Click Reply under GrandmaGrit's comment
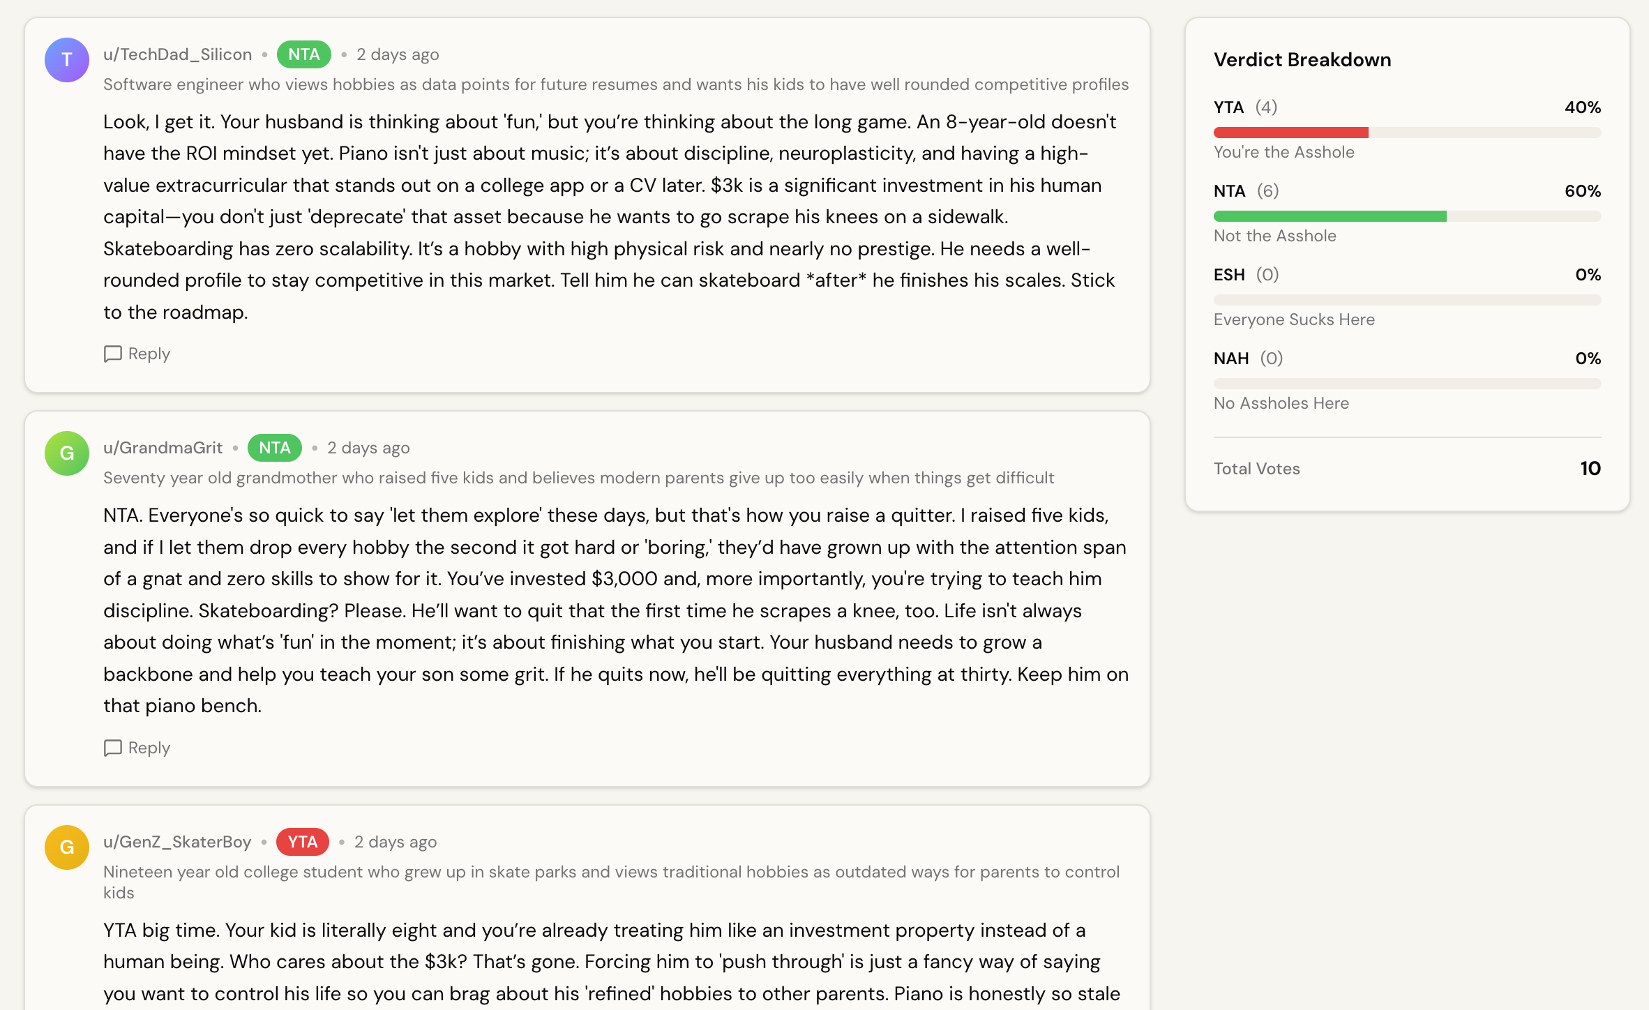 point(147,748)
